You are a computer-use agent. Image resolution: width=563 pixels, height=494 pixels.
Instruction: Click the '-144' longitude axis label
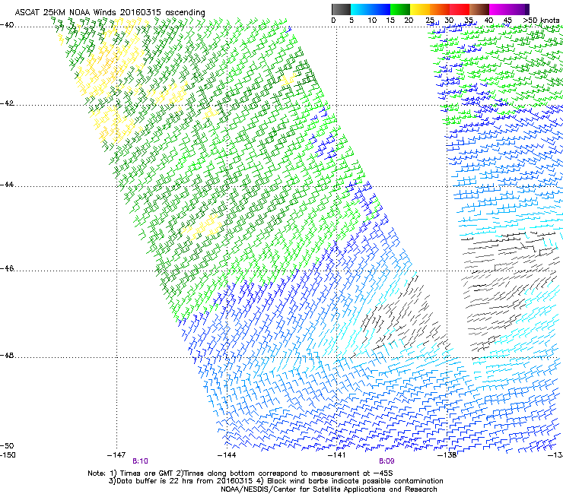click(x=227, y=455)
